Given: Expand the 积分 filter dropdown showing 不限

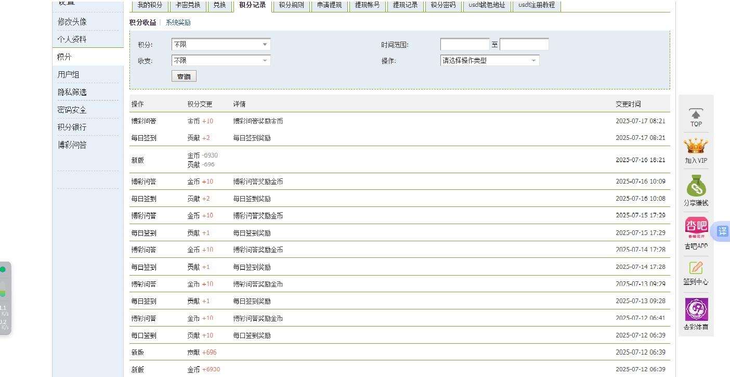Looking at the screenshot, I should [221, 45].
